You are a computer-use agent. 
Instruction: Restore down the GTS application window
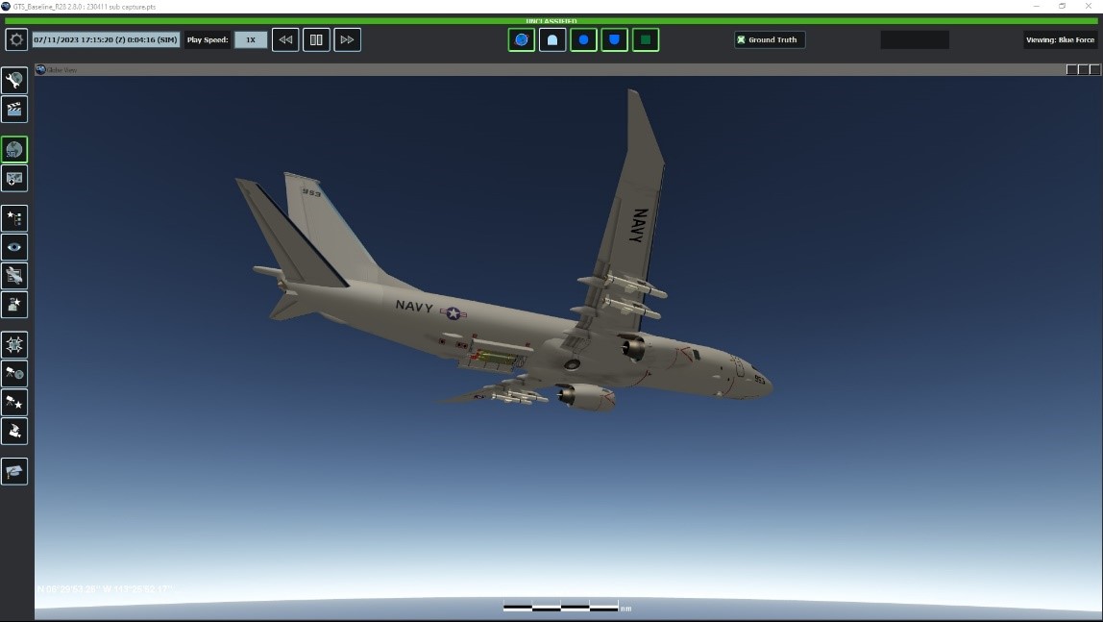tap(1063, 7)
